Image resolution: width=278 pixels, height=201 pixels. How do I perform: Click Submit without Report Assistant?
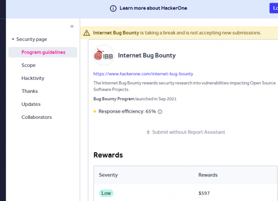[x=189, y=132]
